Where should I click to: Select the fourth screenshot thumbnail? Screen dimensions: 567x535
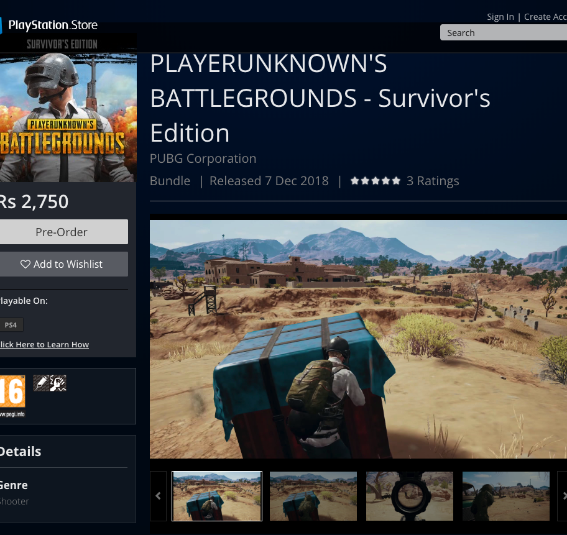coord(506,496)
